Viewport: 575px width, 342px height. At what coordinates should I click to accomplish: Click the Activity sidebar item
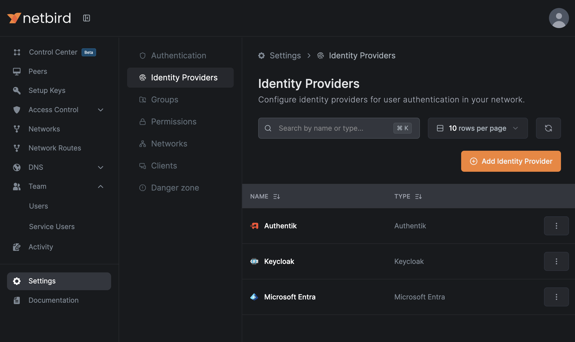click(x=41, y=247)
